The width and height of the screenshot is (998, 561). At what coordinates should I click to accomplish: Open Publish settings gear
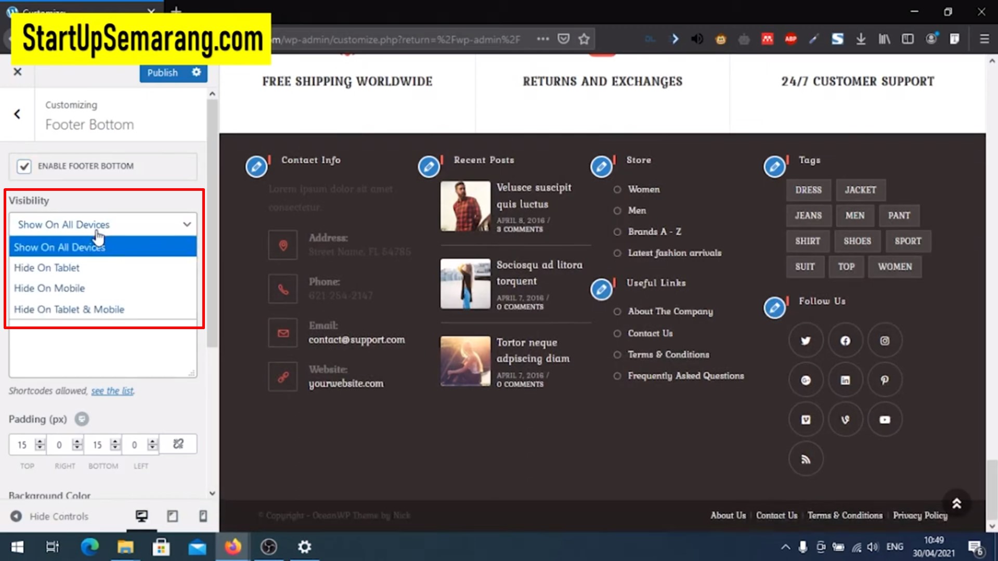[196, 72]
